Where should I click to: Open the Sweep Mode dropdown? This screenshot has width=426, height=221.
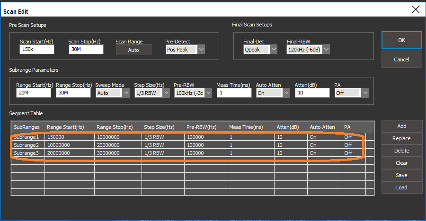(125, 93)
